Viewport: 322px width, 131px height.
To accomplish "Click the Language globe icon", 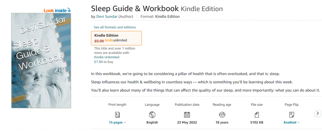I will click(152, 114).
